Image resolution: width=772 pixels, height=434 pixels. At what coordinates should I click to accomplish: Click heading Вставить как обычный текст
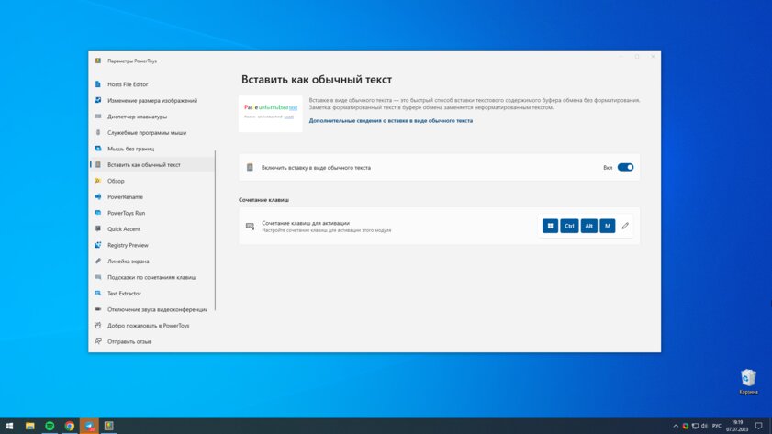tap(317, 79)
